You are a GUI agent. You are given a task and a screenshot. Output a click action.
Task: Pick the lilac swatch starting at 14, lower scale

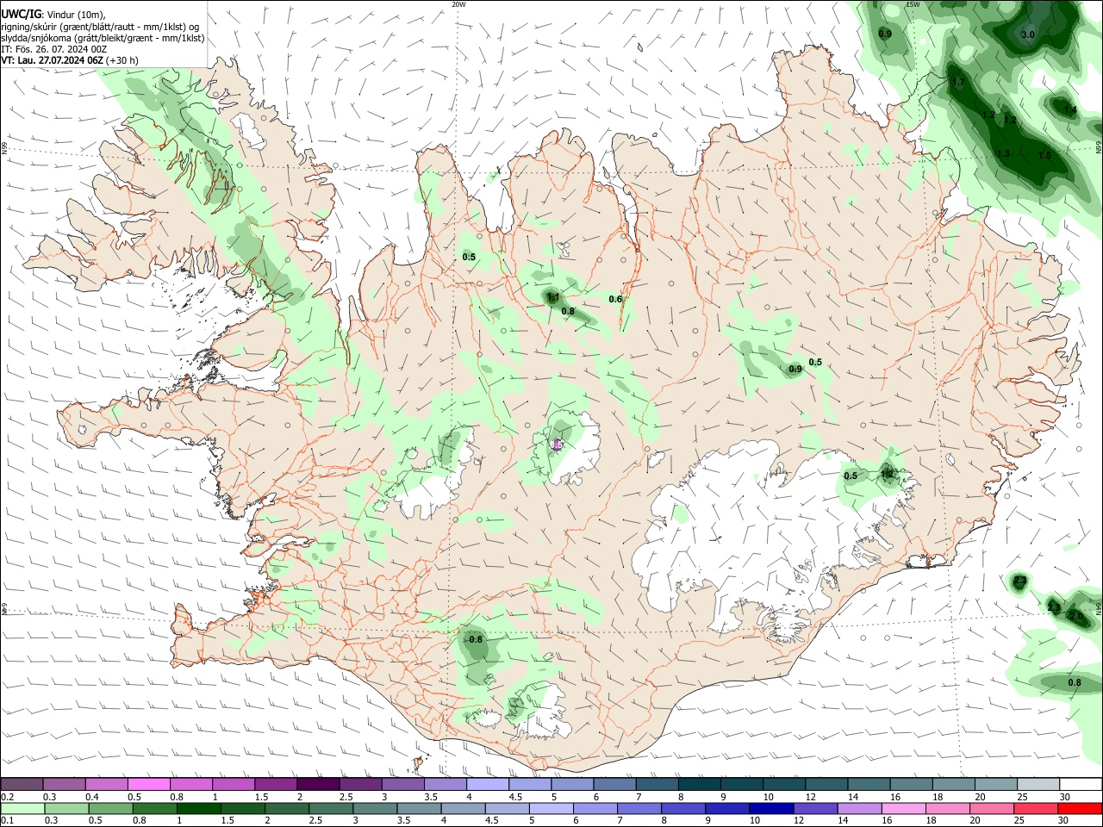pyautogui.click(x=860, y=809)
